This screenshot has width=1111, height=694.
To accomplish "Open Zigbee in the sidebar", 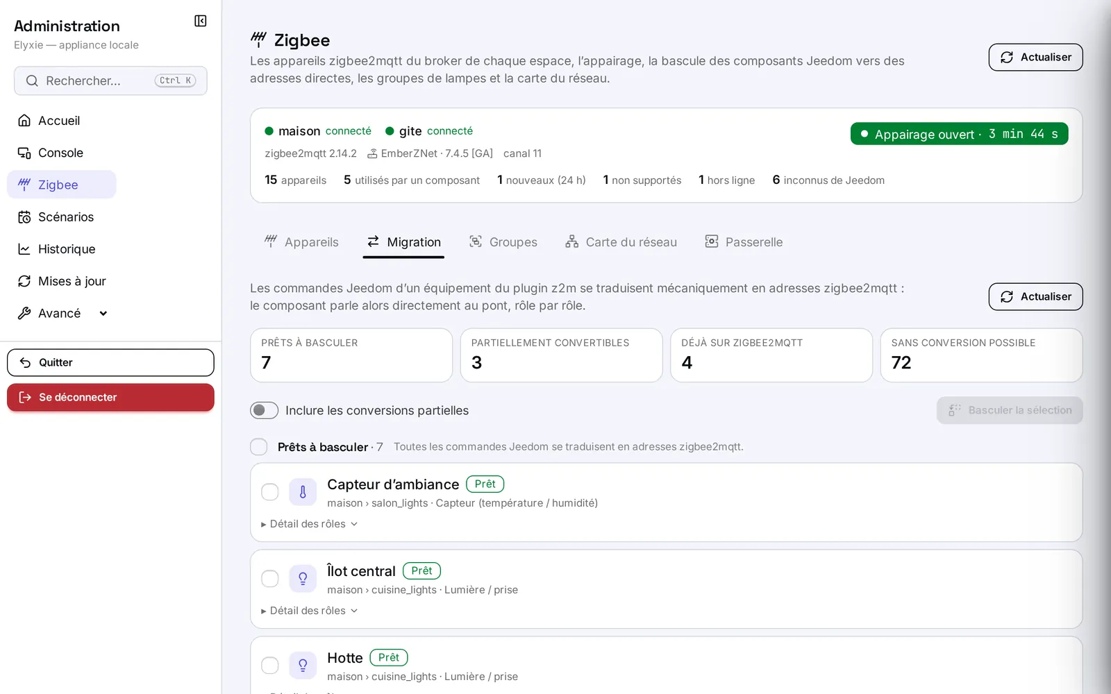I will pos(62,185).
